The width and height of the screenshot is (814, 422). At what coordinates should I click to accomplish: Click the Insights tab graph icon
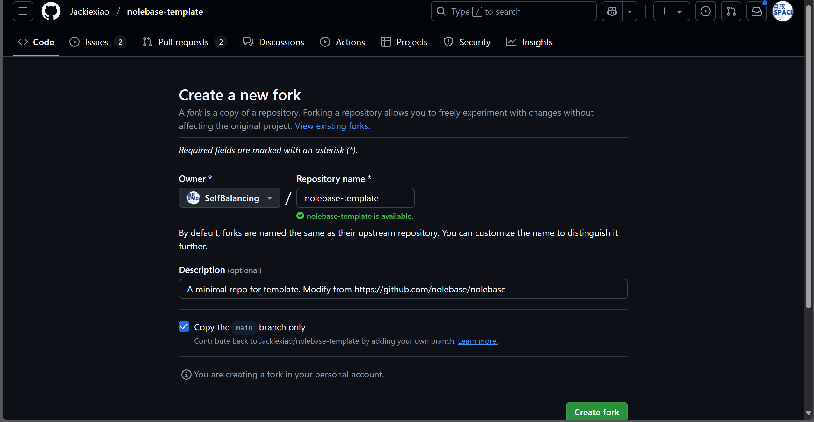pos(512,42)
